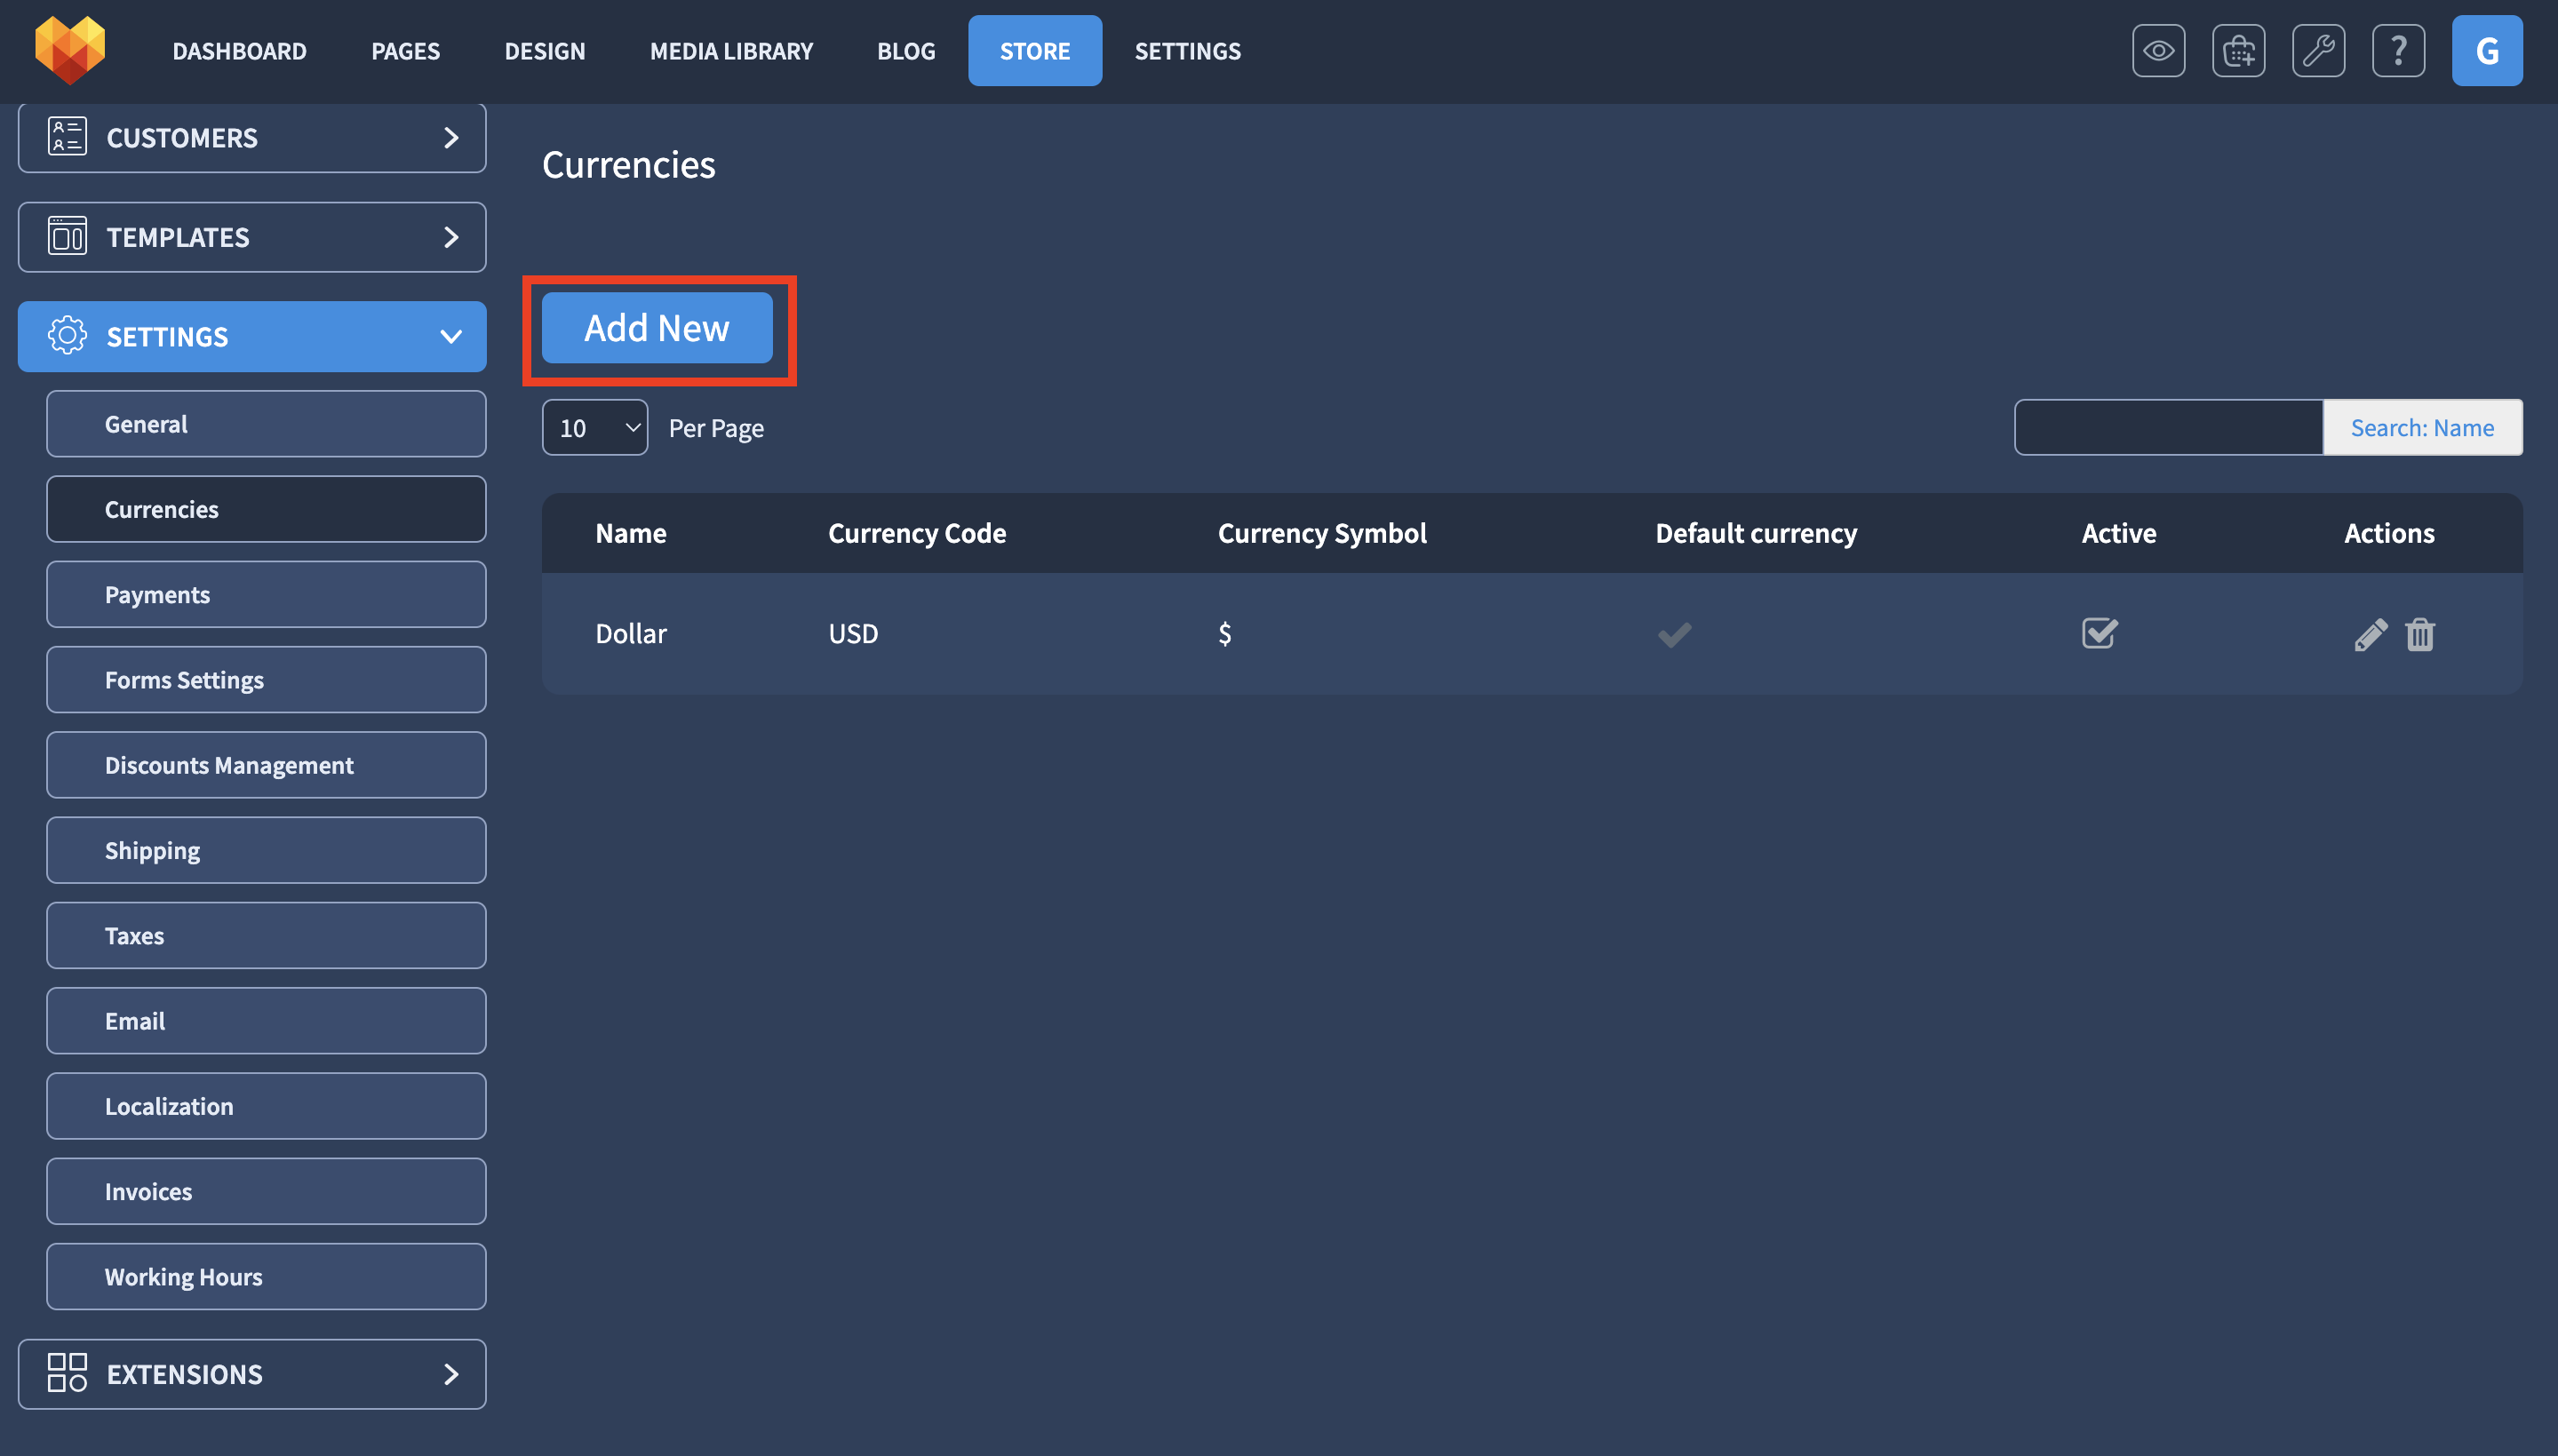The image size is (2558, 1456).
Task: Edit the Dollar currency with pencil icon
Action: [x=2370, y=634]
